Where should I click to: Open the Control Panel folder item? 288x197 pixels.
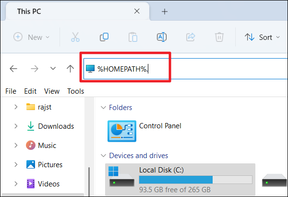[144, 131]
